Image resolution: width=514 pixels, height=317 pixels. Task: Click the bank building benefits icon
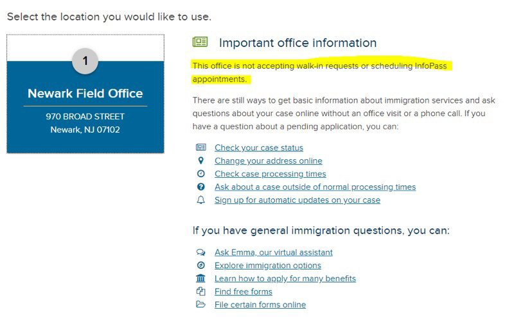click(200, 278)
